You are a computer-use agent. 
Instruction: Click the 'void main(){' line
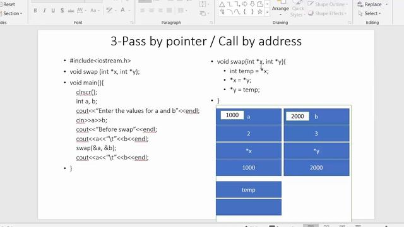click(x=86, y=83)
